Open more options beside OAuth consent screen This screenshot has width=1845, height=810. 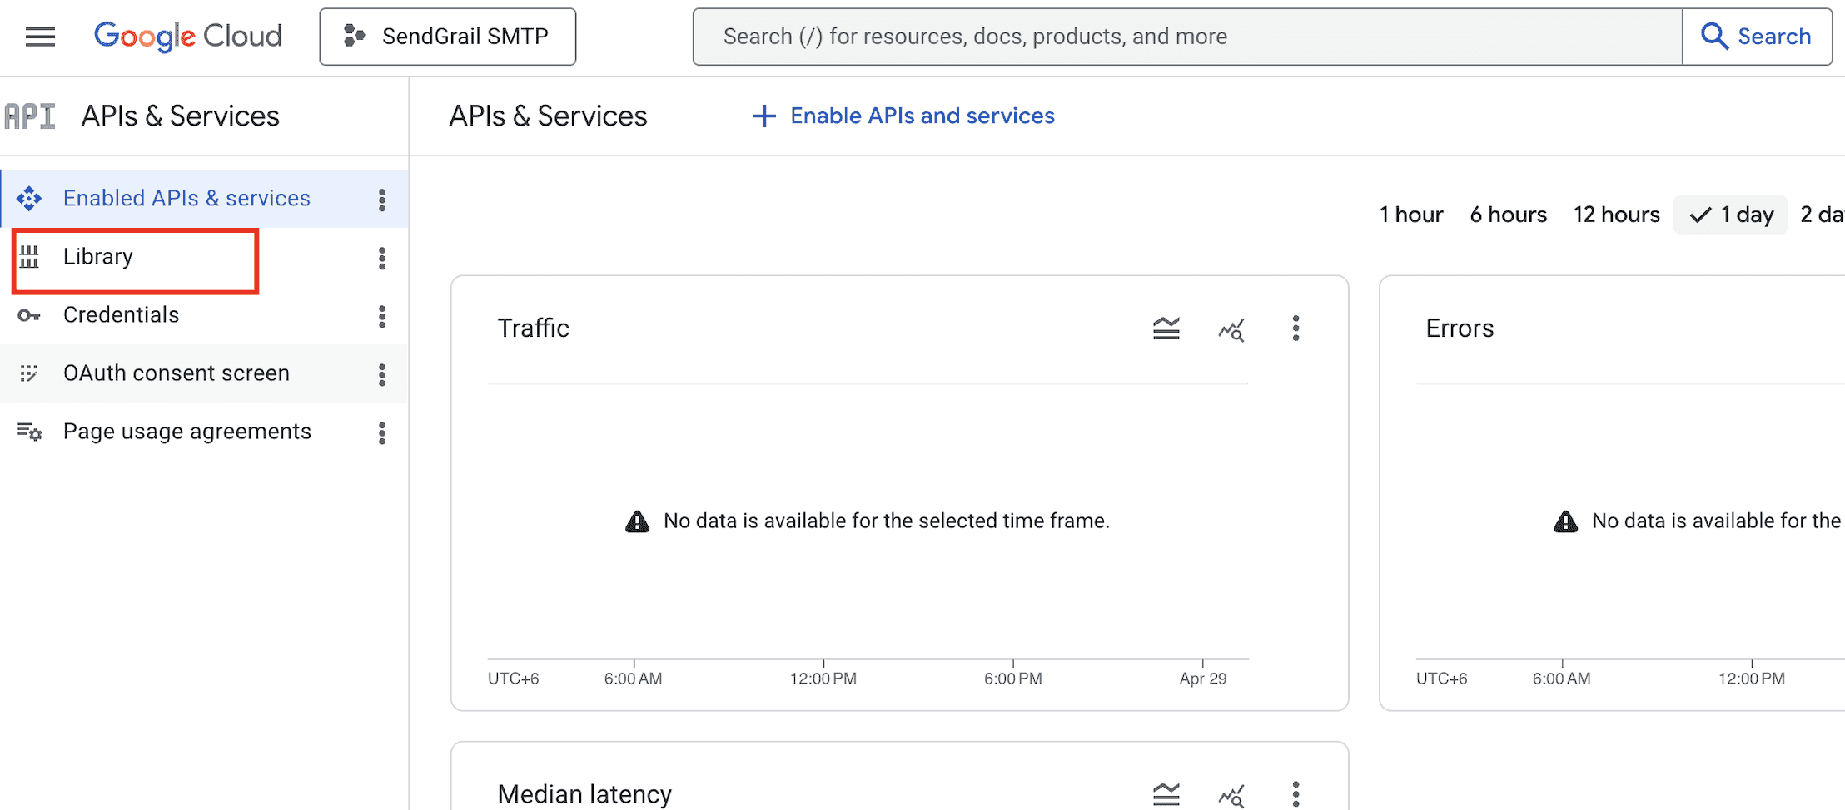pos(382,374)
